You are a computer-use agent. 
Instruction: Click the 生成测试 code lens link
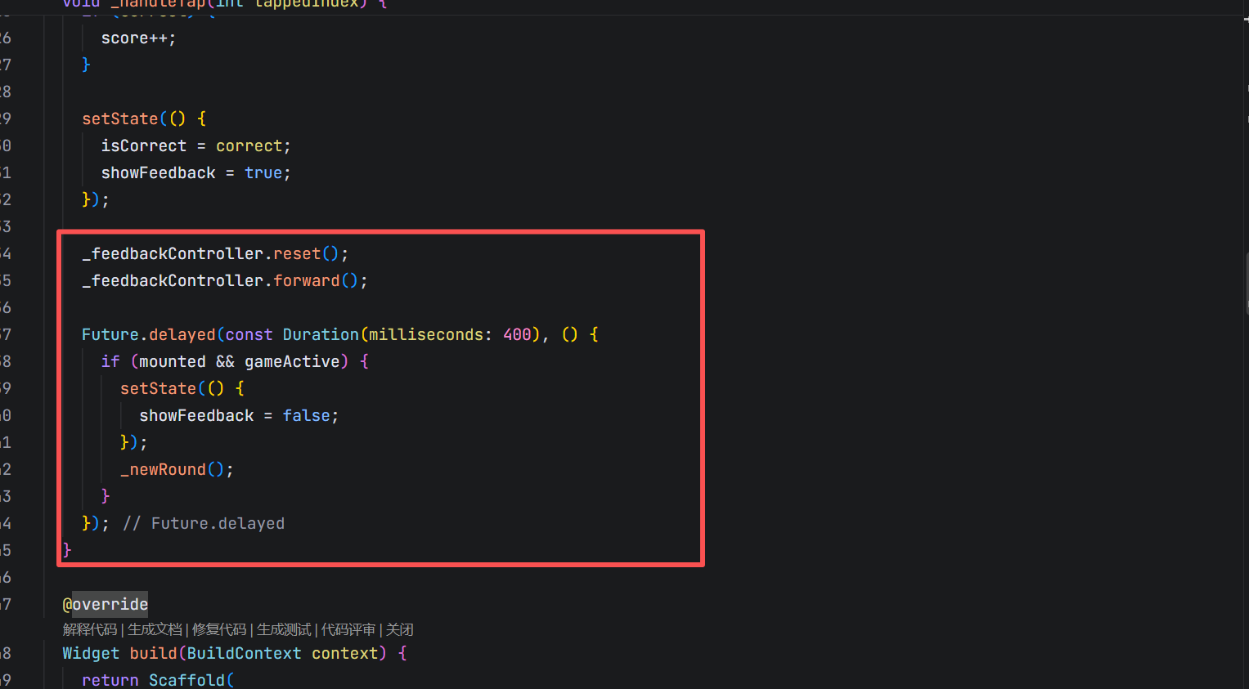pos(284,629)
